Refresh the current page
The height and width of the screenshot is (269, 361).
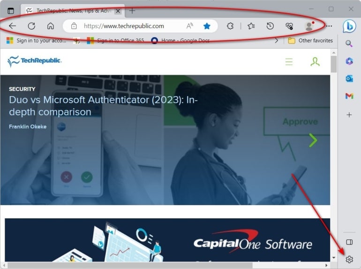31,26
